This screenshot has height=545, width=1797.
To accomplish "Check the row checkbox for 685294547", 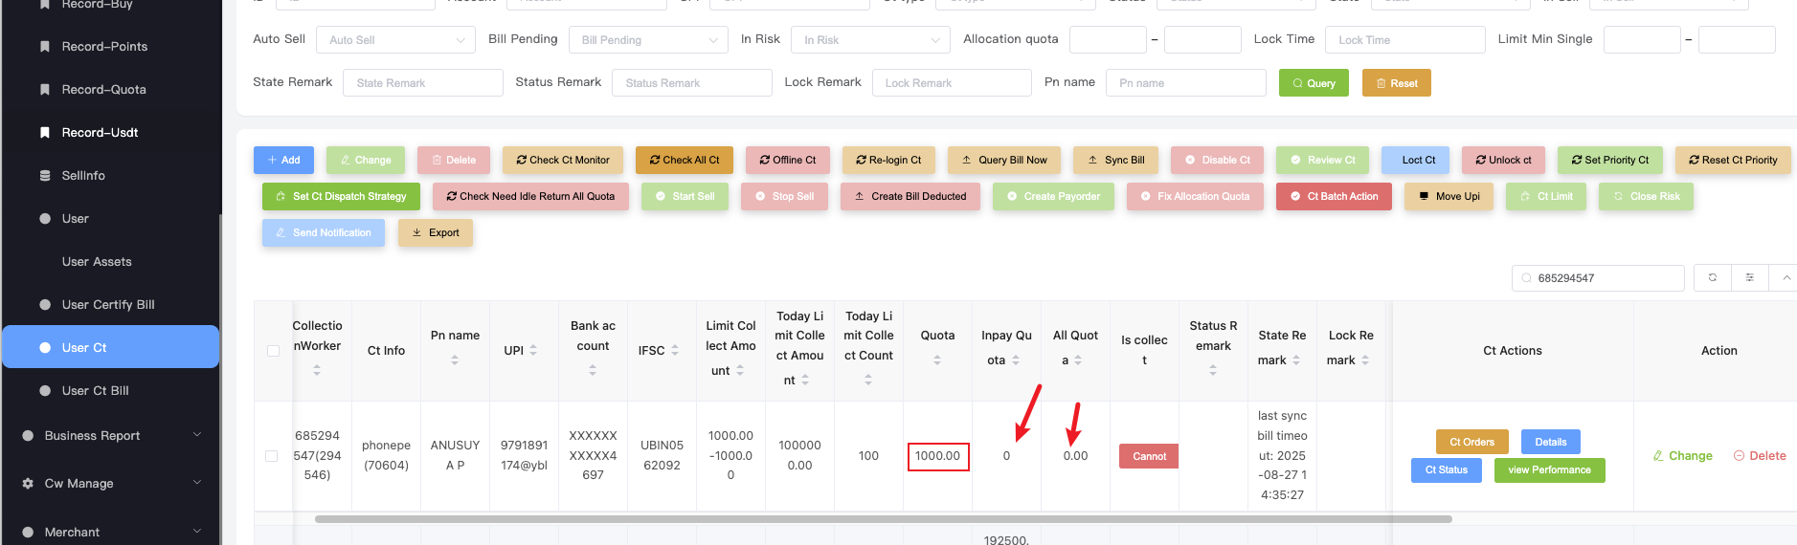I will 272,456.
